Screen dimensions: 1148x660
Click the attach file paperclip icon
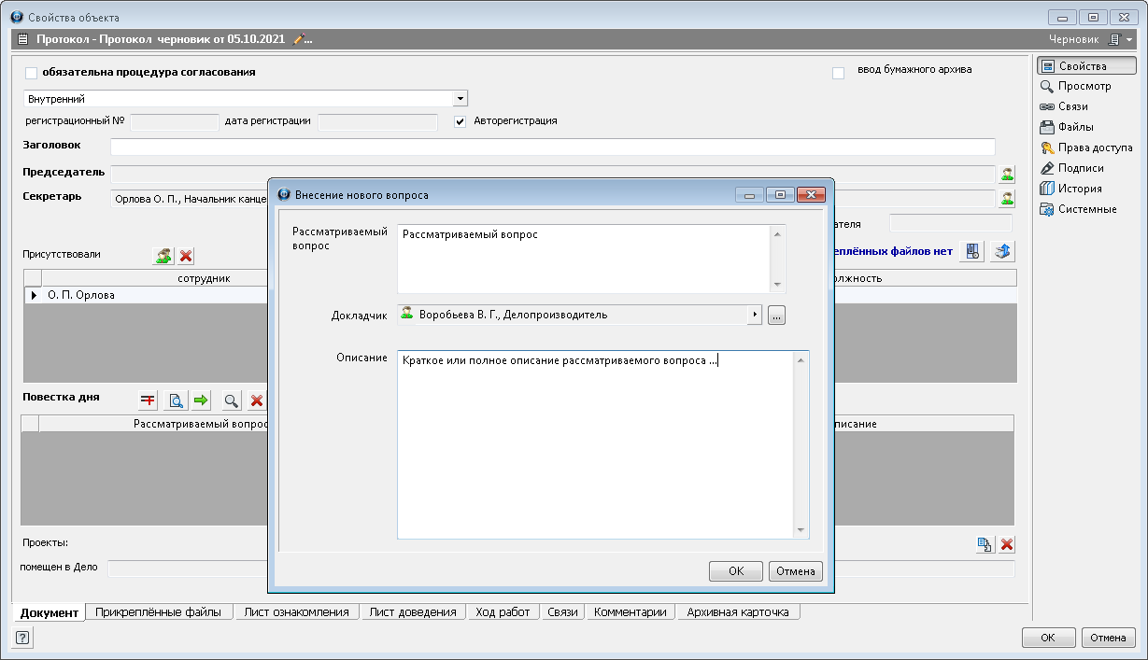coord(973,251)
